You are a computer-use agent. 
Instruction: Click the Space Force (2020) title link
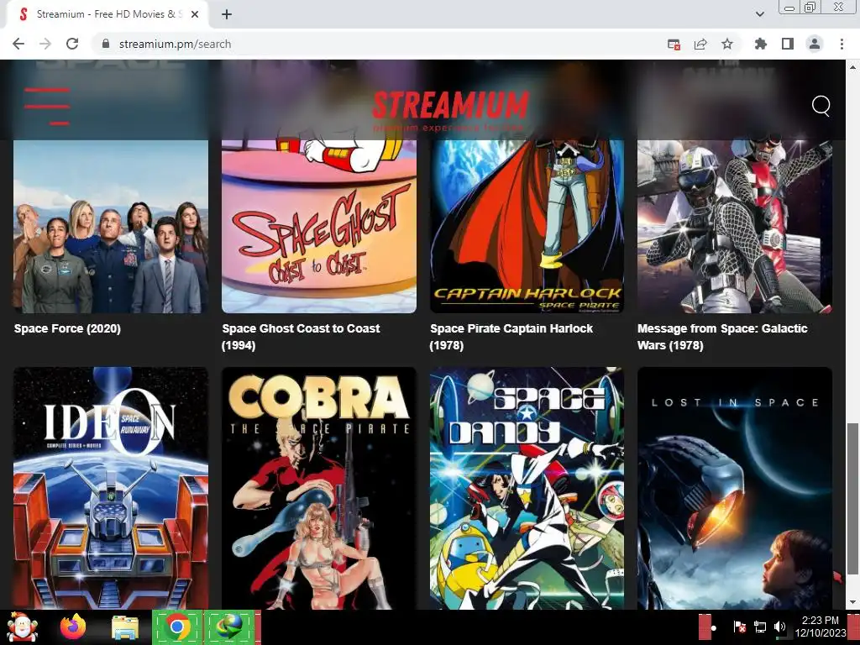tap(67, 328)
